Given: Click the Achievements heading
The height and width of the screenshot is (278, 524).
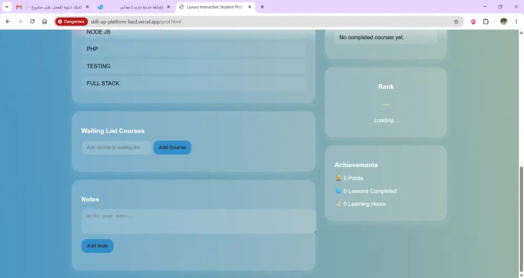Looking at the screenshot, I should tap(356, 165).
